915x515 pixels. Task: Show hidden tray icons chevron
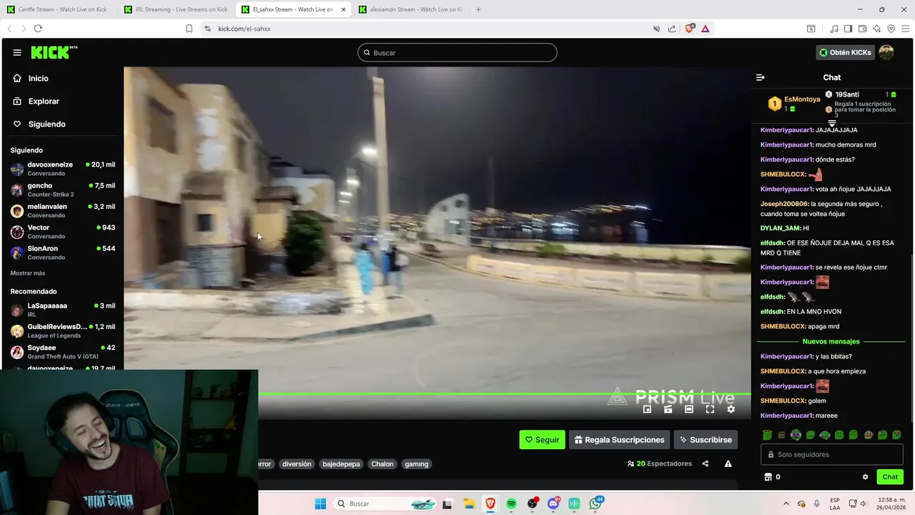786,504
